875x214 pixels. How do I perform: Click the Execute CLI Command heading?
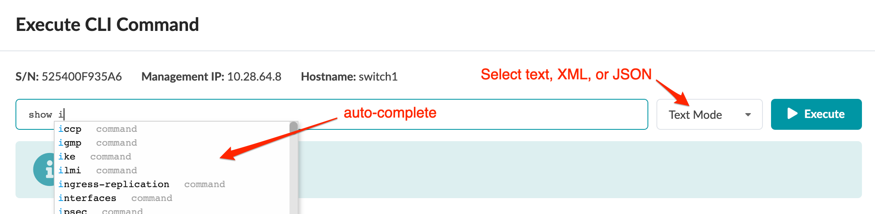point(107,25)
